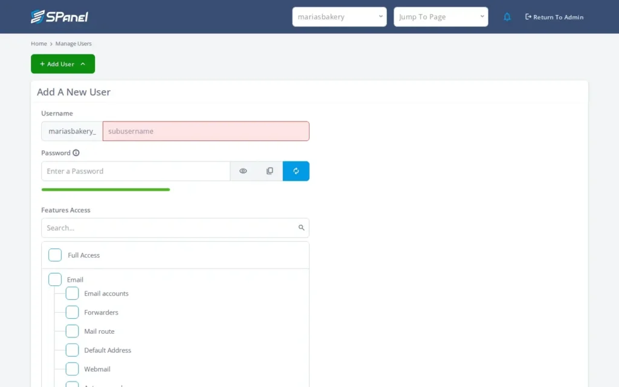Select the Webmail checkbox
Image resolution: width=619 pixels, height=387 pixels.
[x=73, y=369]
